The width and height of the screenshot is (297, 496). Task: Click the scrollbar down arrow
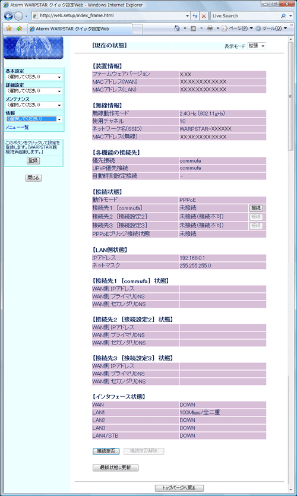(x=290, y=489)
